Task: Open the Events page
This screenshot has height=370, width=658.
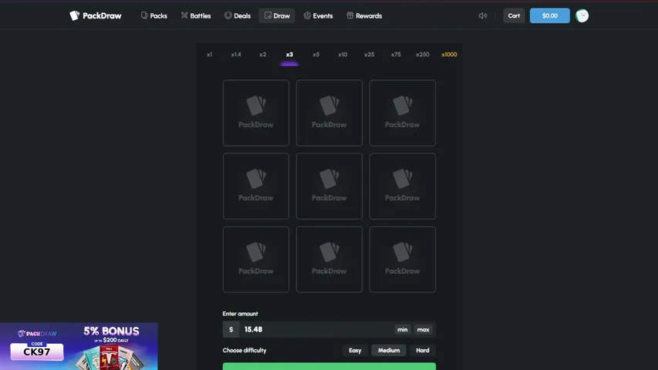Action: coord(318,15)
